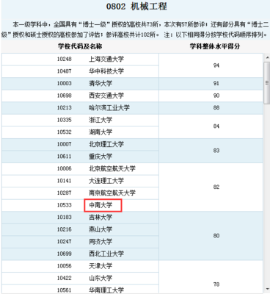Image resolution: width=270 pixels, height=294 pixels.
Task: Click 南京航空航天大学 school name
Action: coord(112,193)
